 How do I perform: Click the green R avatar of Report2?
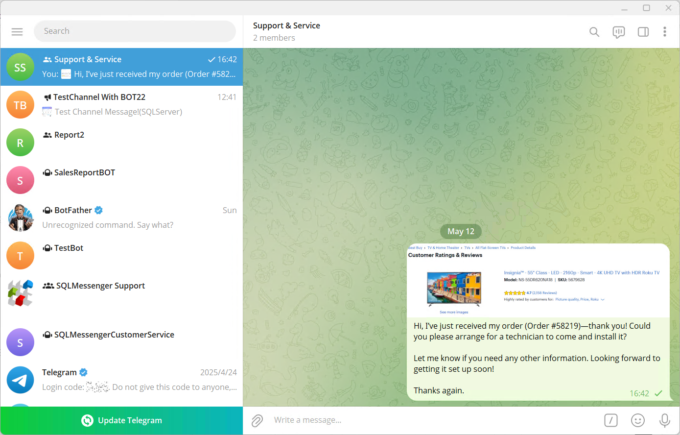coord(20,143)
